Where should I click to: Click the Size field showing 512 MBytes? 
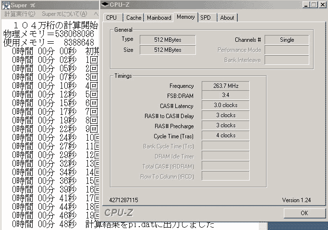[x=168, y=50]
